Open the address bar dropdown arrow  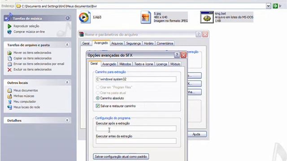(x=268, y=6)
